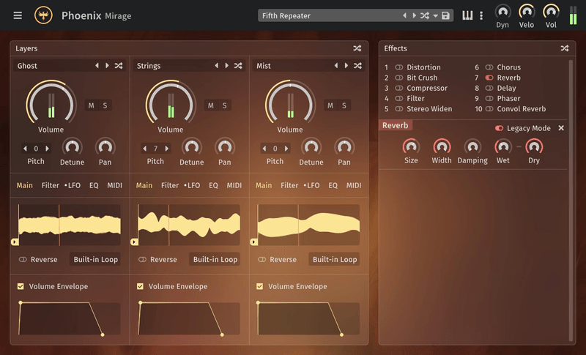Screen dimensions: 586x355
Task: Select the next sample for Mist layer
Action: pos(346,66)
